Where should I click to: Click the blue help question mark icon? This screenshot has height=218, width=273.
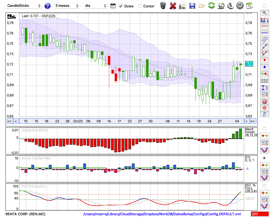[x=47, y=6]
